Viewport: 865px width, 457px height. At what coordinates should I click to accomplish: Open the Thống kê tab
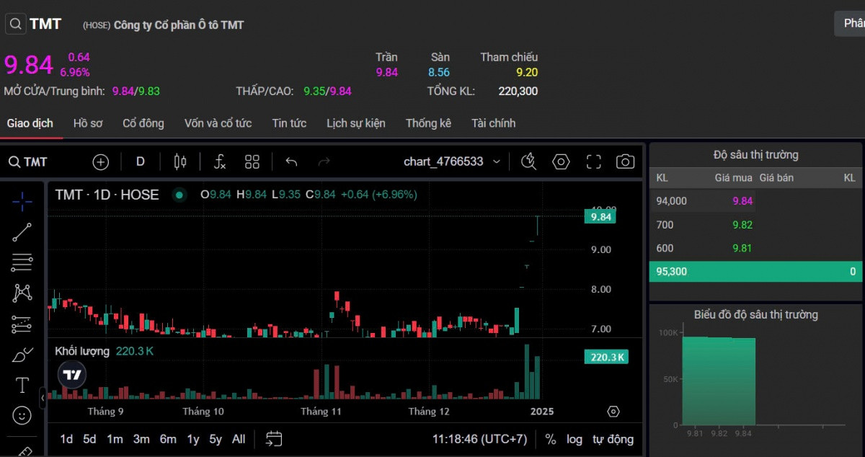coord(428,123)
